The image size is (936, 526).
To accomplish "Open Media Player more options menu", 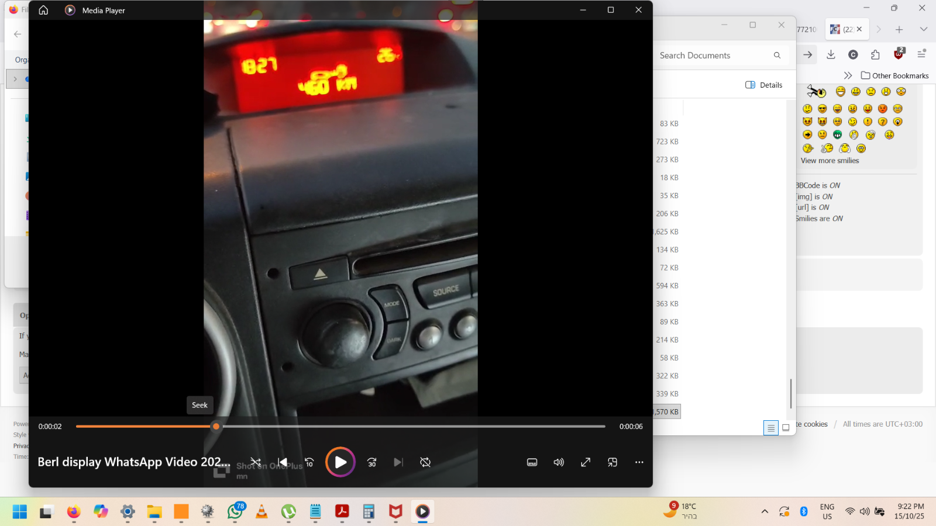I will click(639, 462).
